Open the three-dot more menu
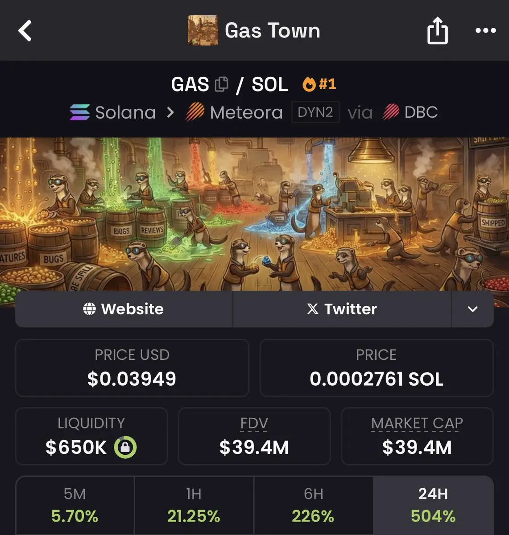Viewport: 509px width, 535px height. click(x=485, y=31)
